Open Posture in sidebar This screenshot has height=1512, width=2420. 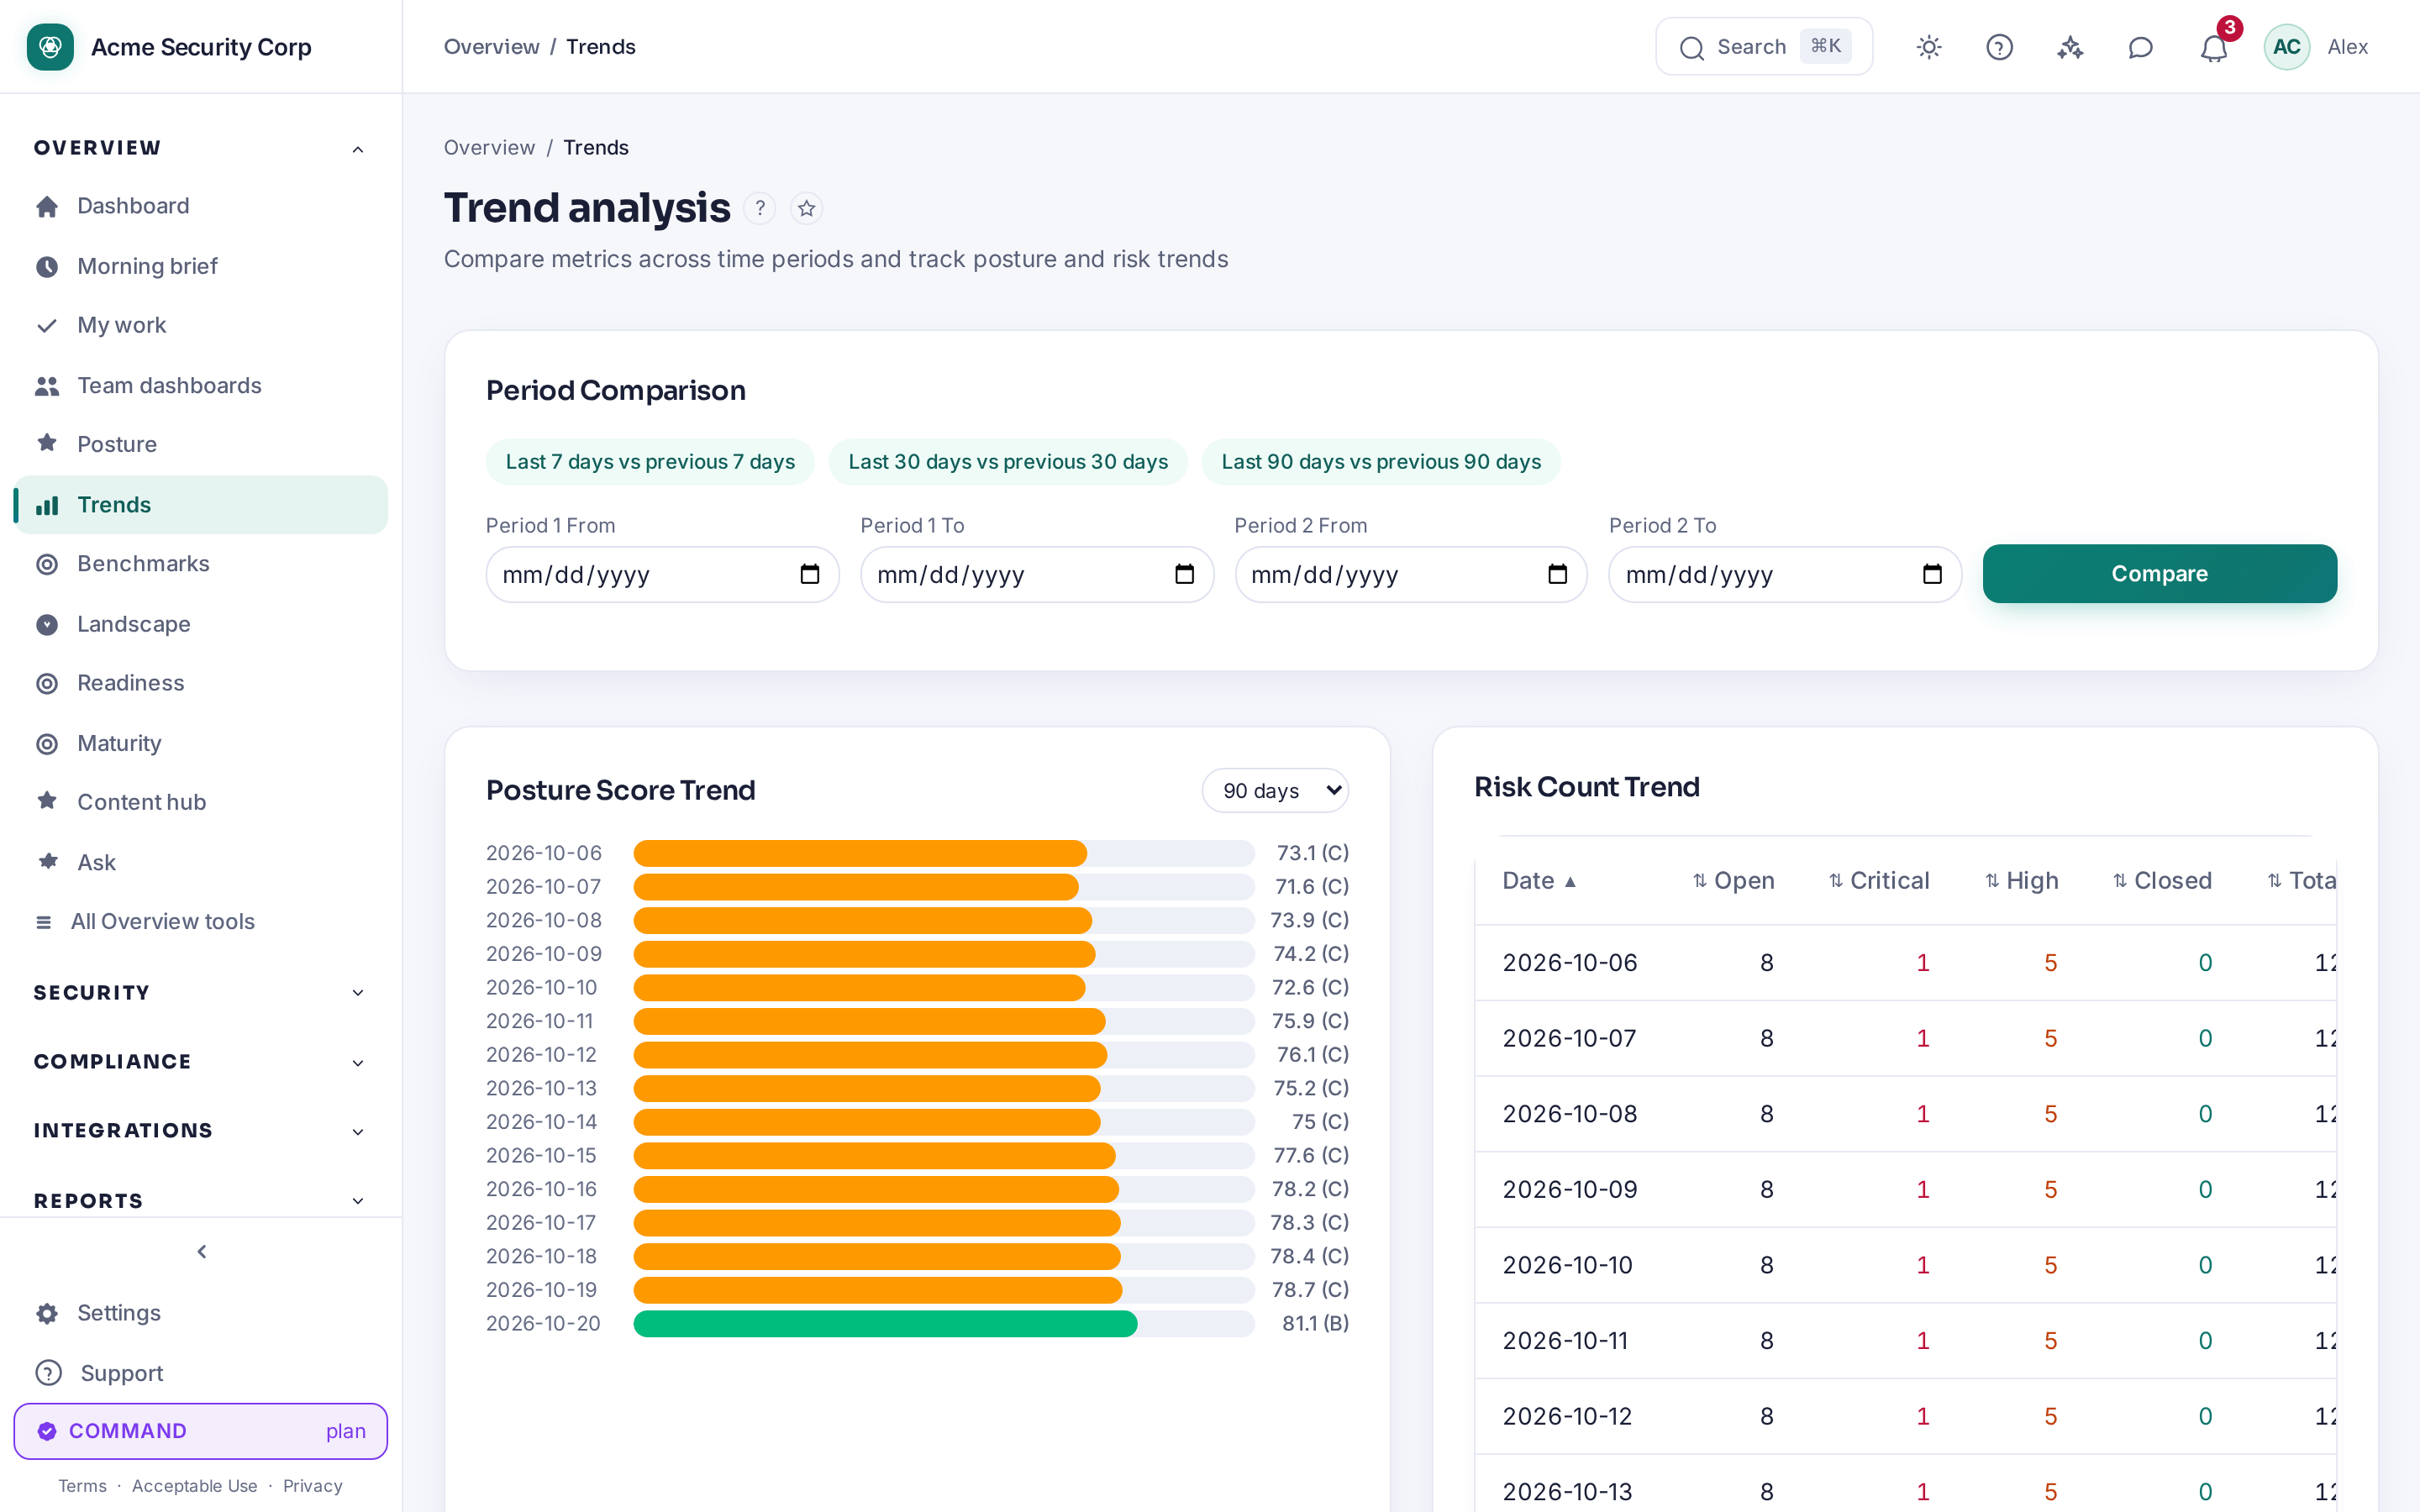coord(200,444)
